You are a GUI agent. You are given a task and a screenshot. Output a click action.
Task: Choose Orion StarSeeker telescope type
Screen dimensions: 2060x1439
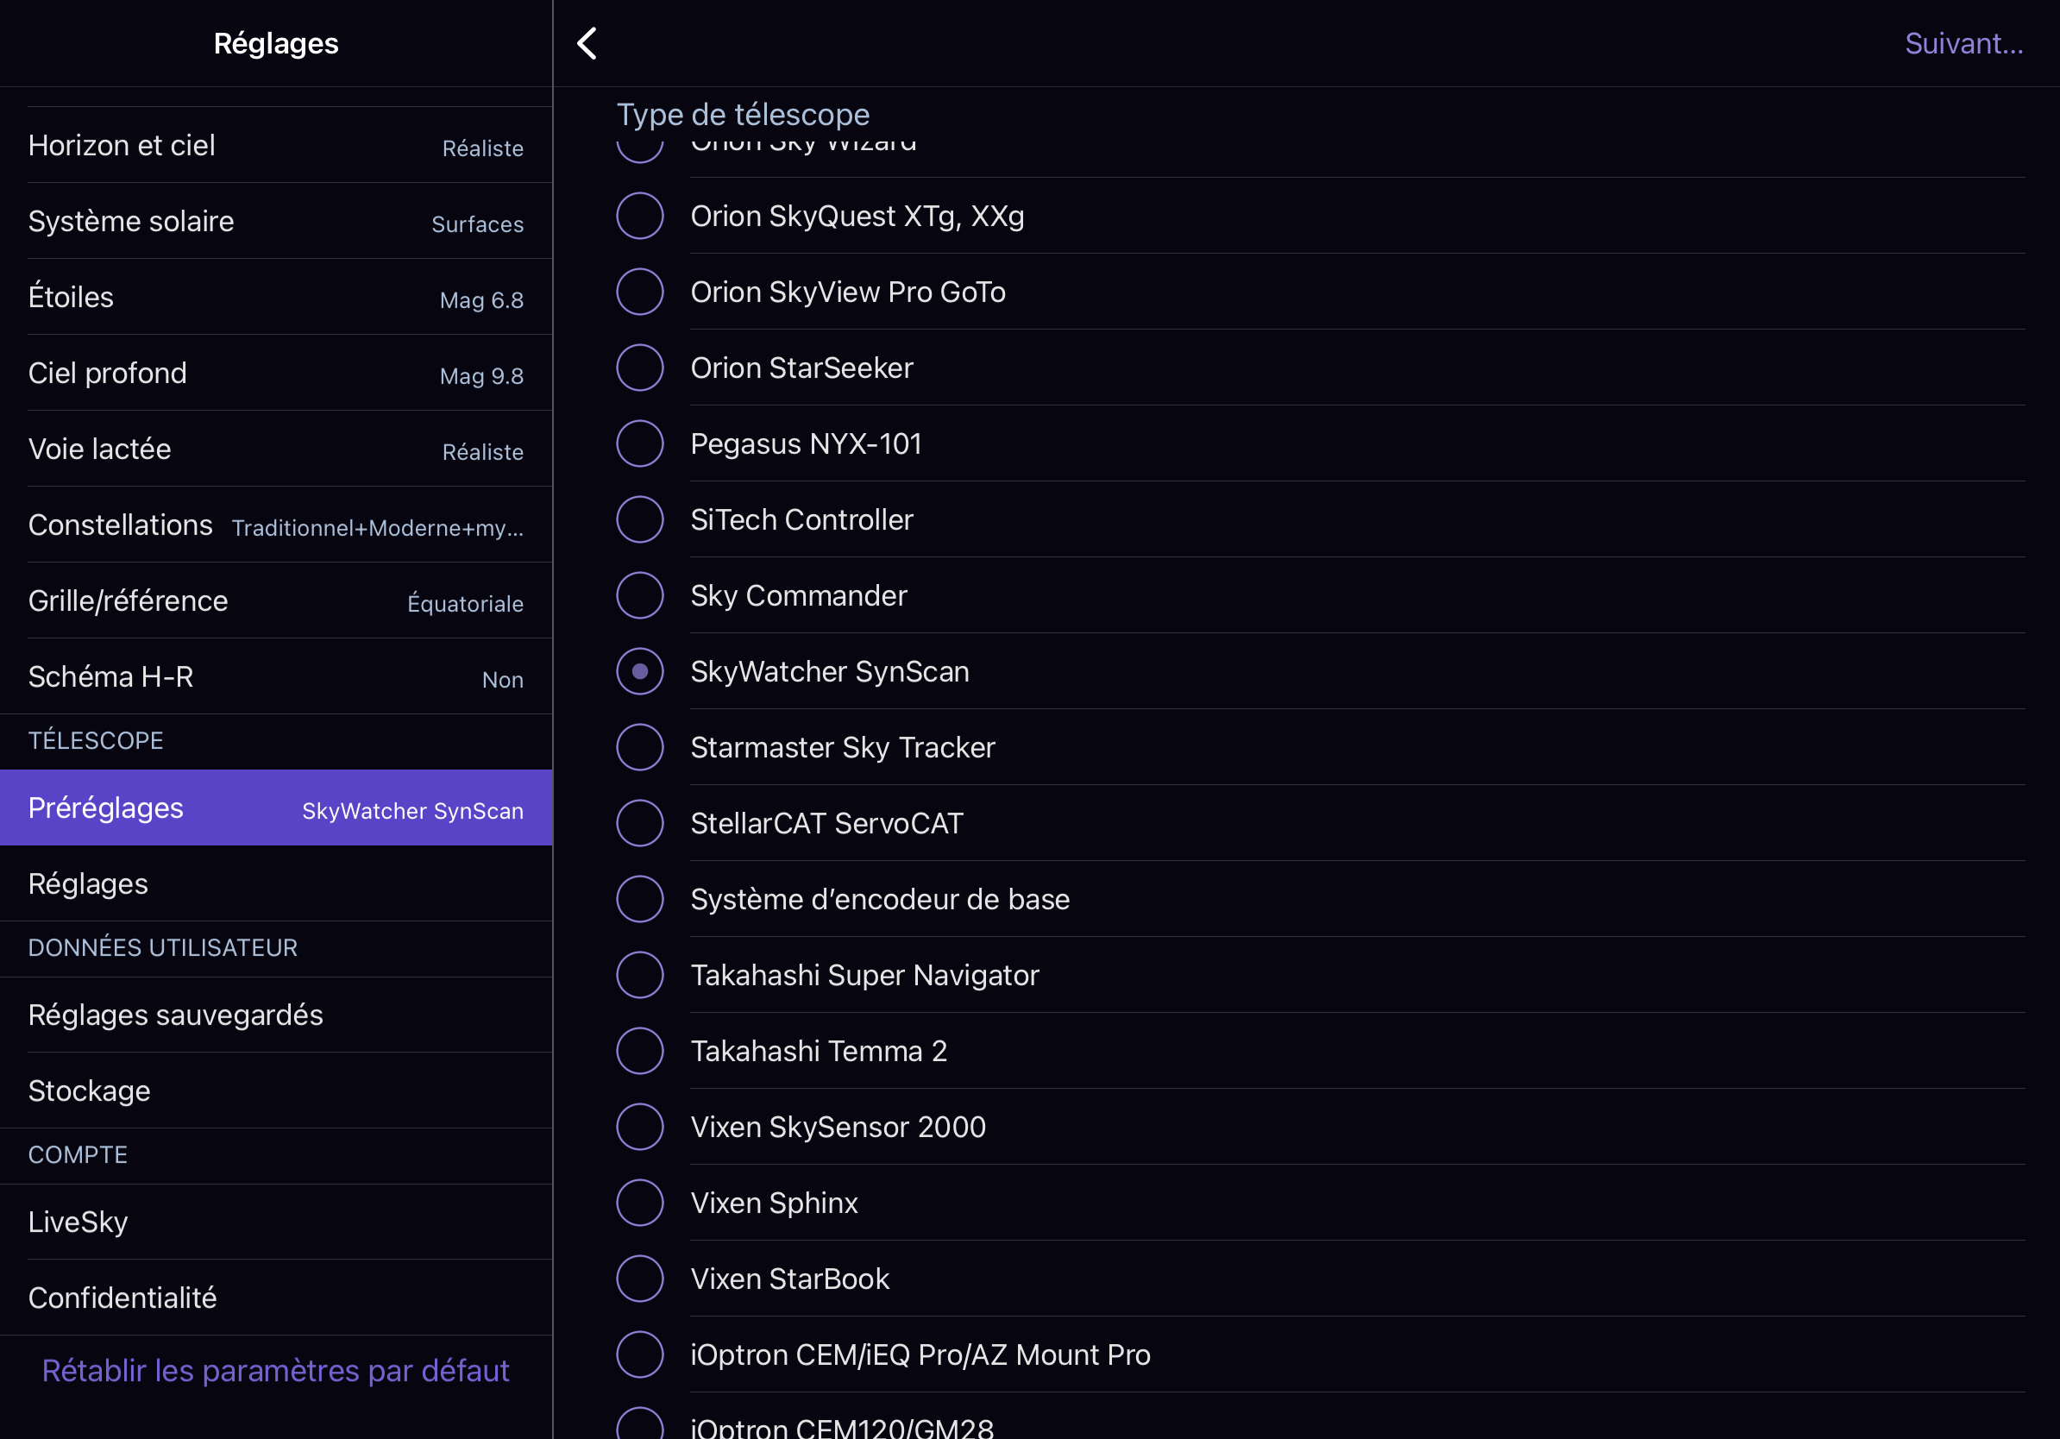coord(640,368)
